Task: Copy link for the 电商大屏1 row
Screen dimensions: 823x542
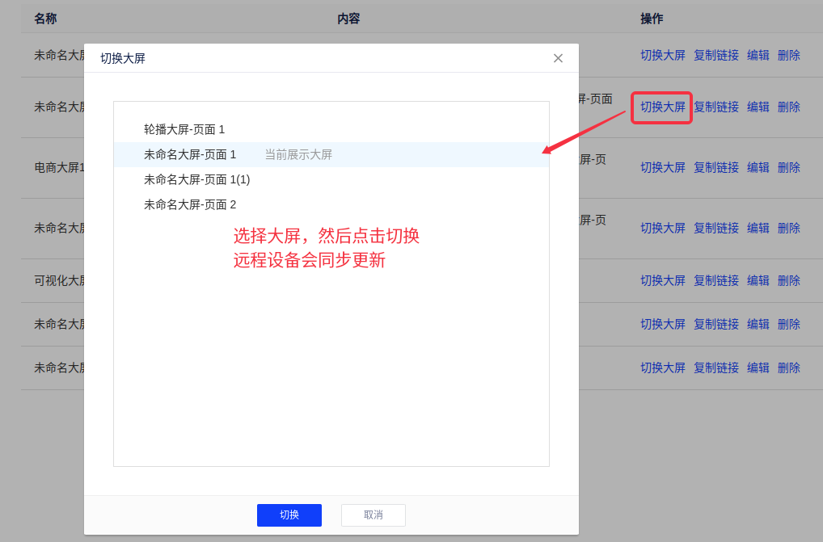Action: point(715,167)
